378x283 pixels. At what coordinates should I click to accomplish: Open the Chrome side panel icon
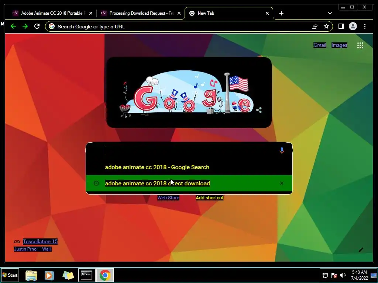341,26
